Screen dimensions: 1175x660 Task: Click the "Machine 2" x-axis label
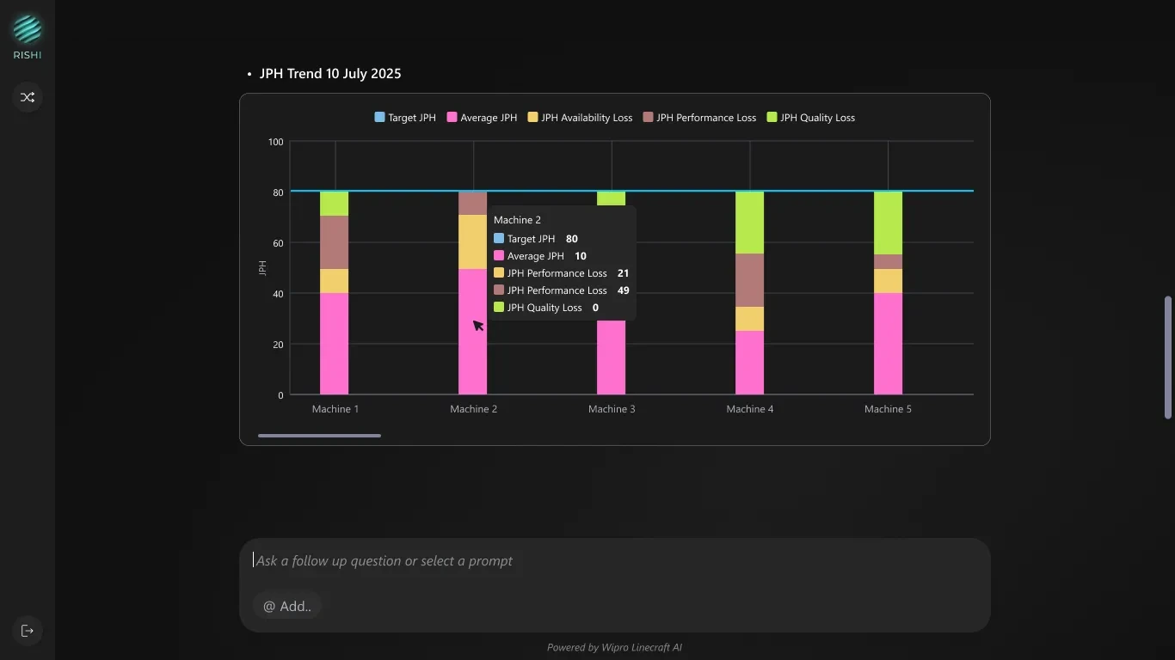coord(474,409)
